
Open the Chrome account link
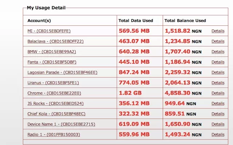54,94
